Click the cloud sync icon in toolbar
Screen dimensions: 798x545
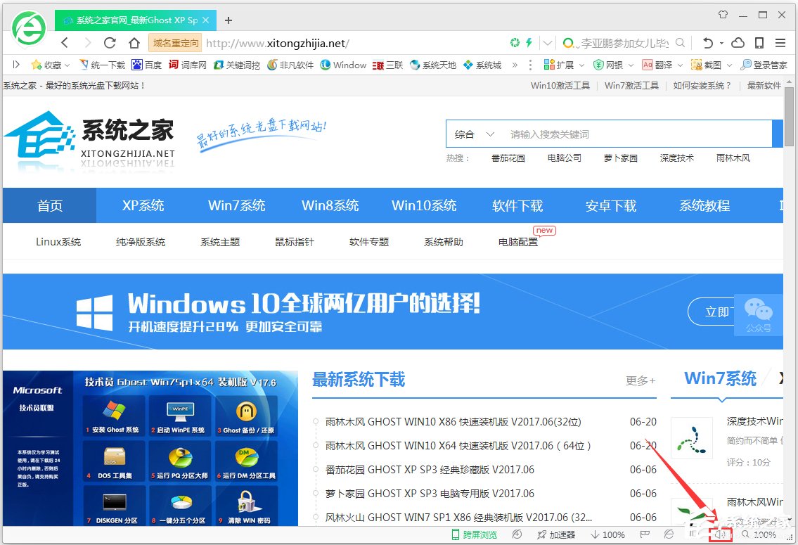point(738,42)
